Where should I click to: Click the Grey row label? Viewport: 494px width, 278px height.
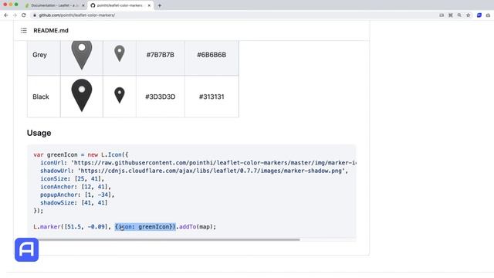(39, 55)
